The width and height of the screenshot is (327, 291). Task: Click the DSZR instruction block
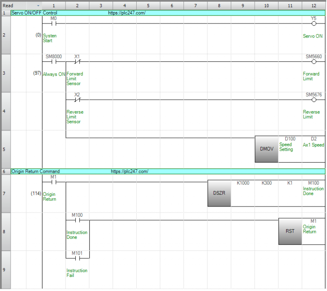(219, 193)
